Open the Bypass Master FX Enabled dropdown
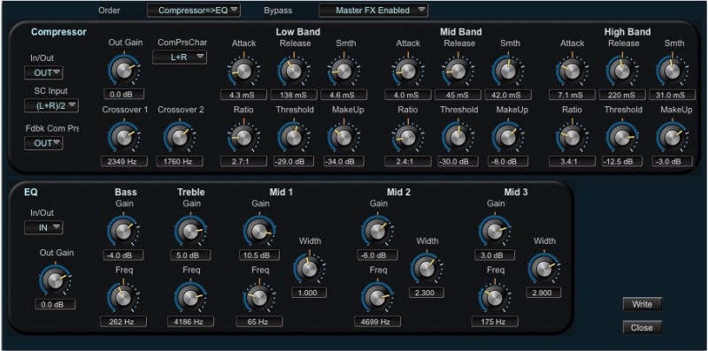The image size is (708, 351). 373,11
